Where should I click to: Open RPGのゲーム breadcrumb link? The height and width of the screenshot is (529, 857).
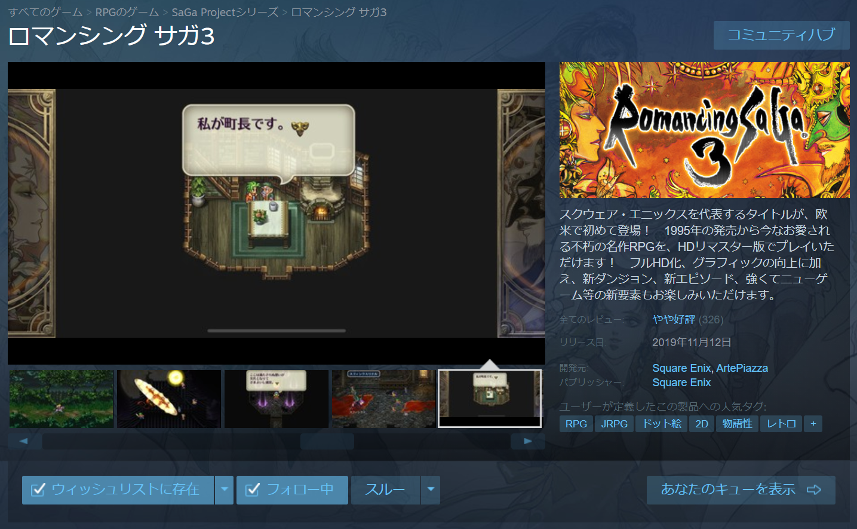point(127,13)
